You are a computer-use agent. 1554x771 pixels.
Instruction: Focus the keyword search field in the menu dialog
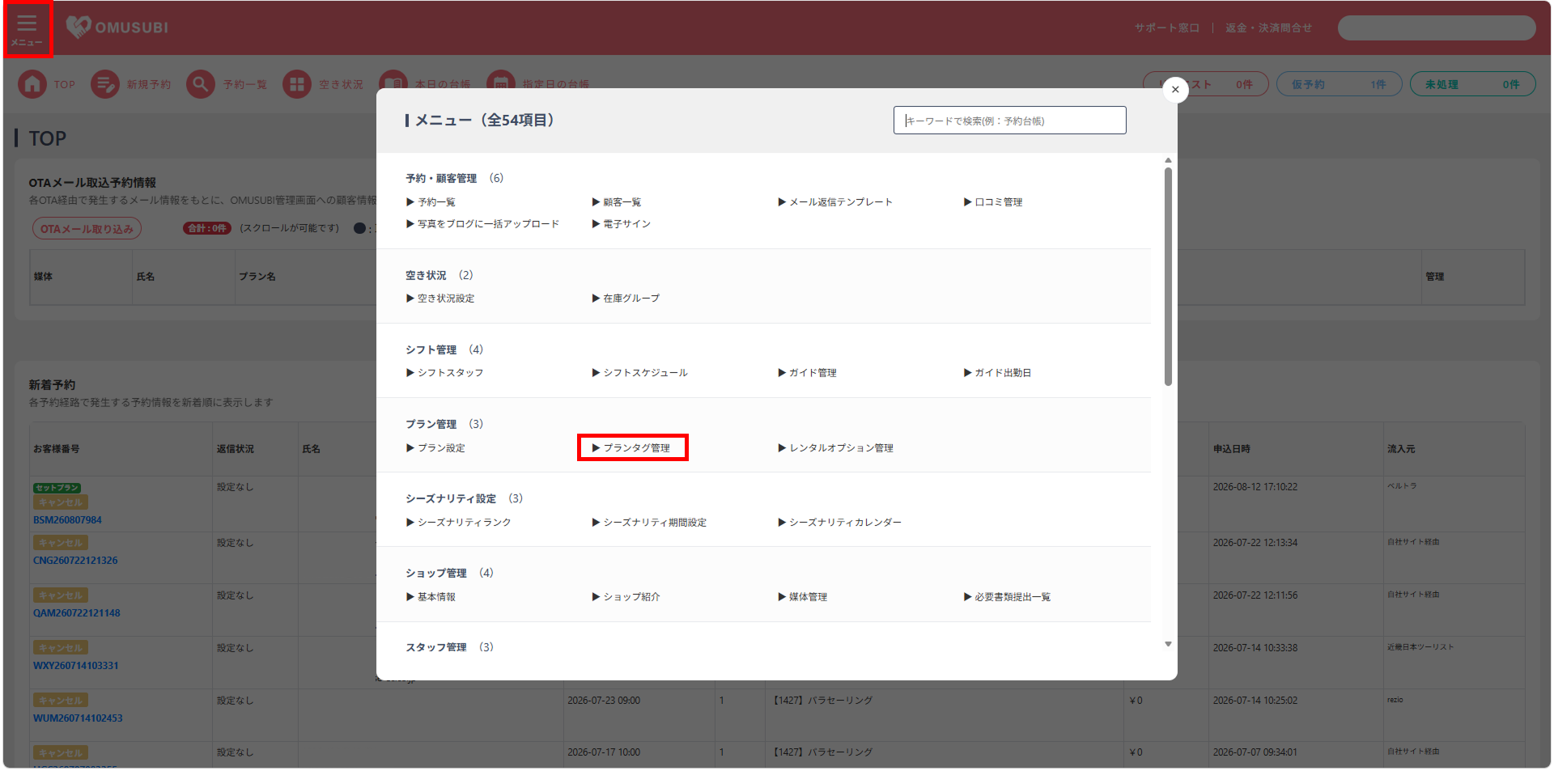[x=1009, y=121]
